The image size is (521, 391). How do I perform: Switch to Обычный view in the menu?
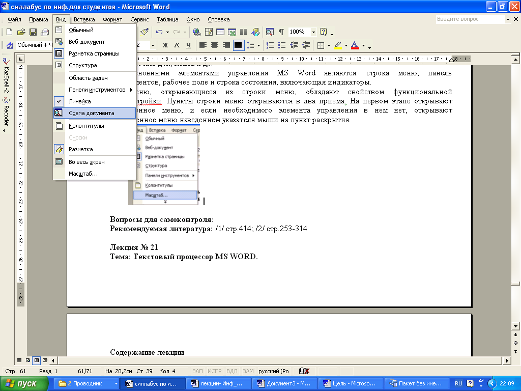[x=95, y=30]
